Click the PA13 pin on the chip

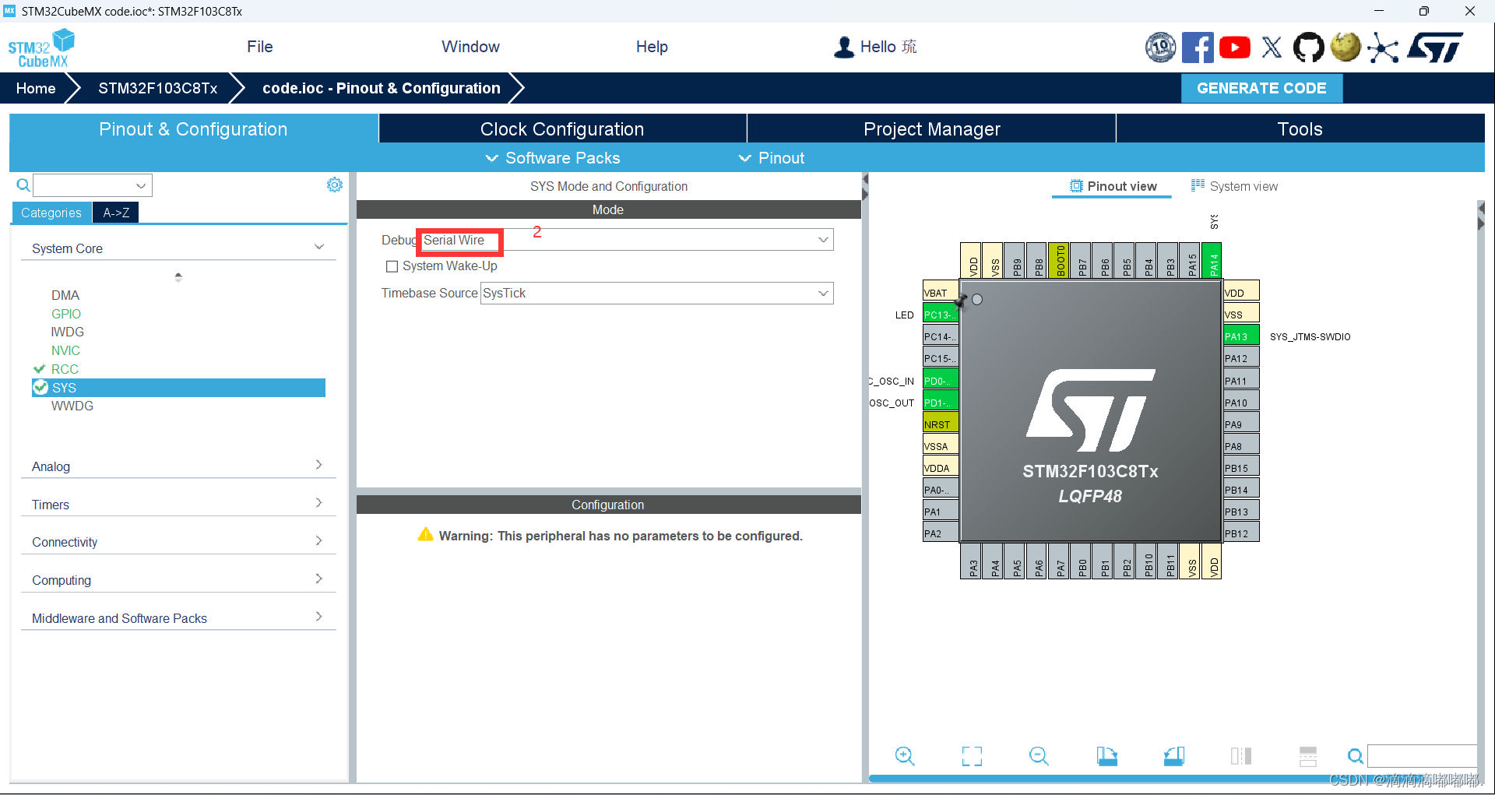coord(1241,336)
